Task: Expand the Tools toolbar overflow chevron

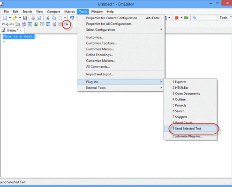Action: point(231,17)
